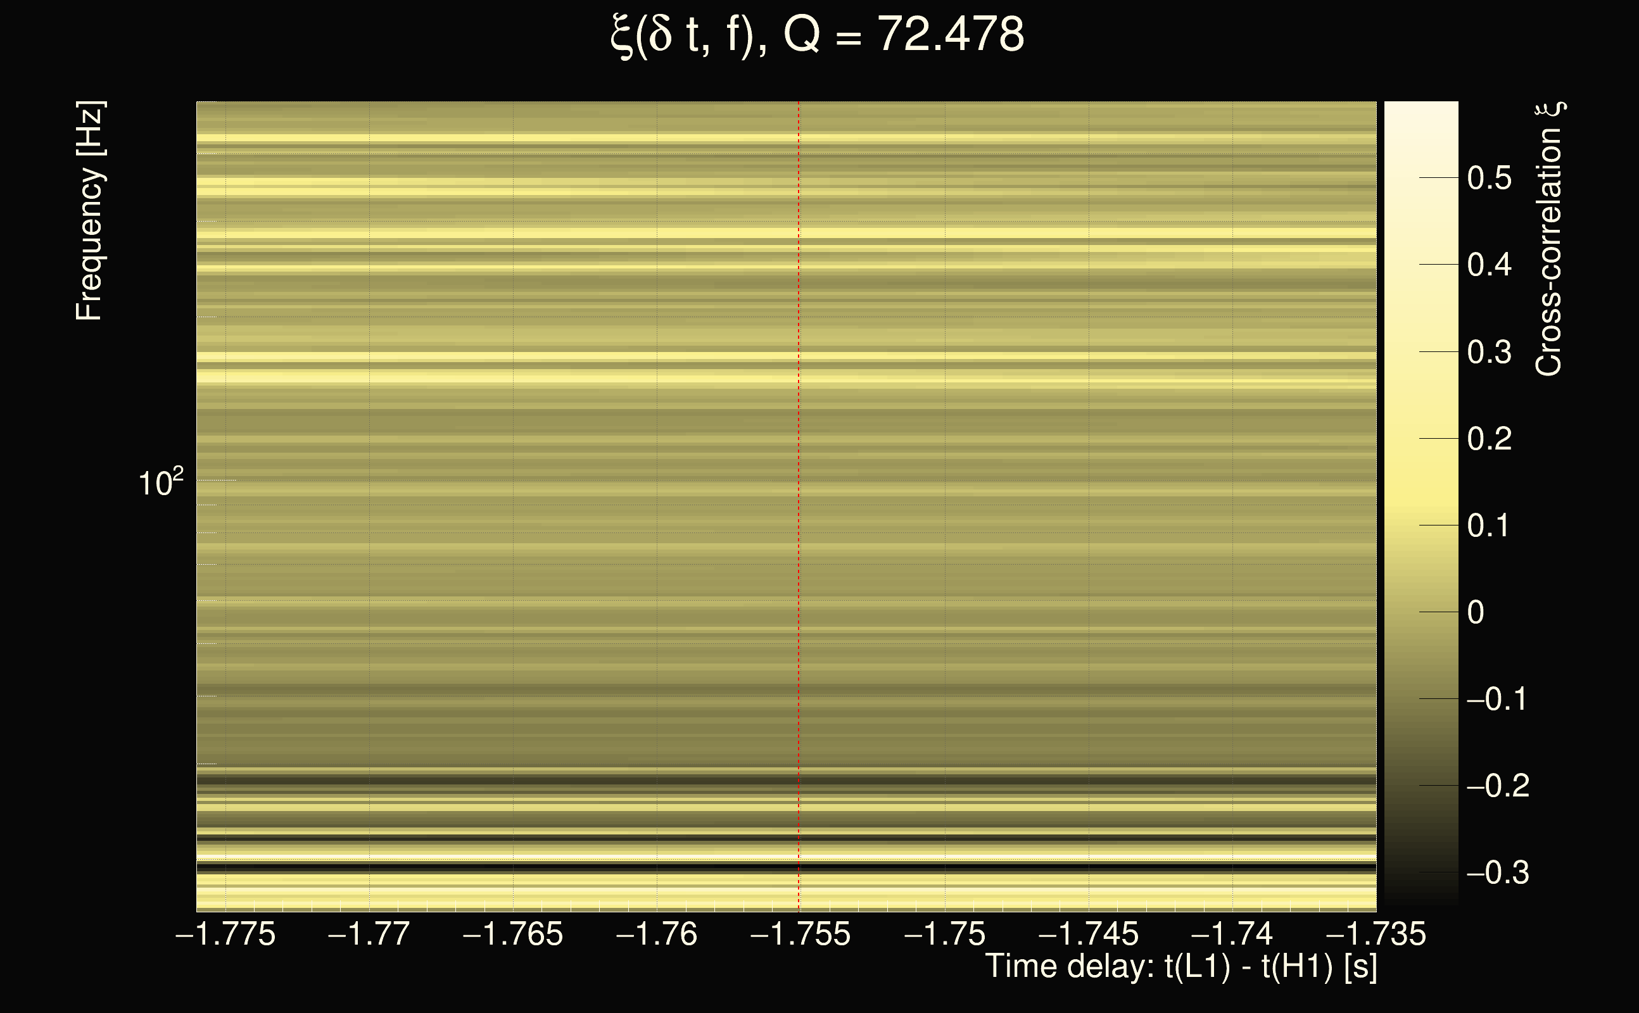Viewport: 1639px width, 1013px height.
Task: Click the −0.1 tick label on the colorbar
Action: (1498, 700)
